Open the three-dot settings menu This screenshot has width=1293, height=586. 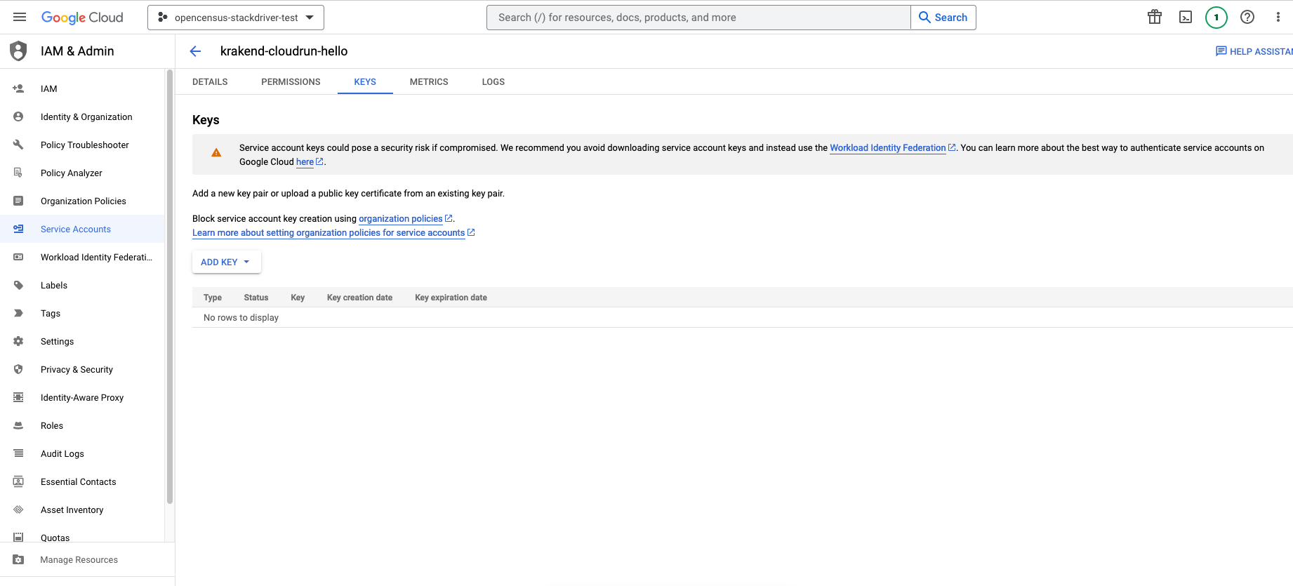[1278, 18]
